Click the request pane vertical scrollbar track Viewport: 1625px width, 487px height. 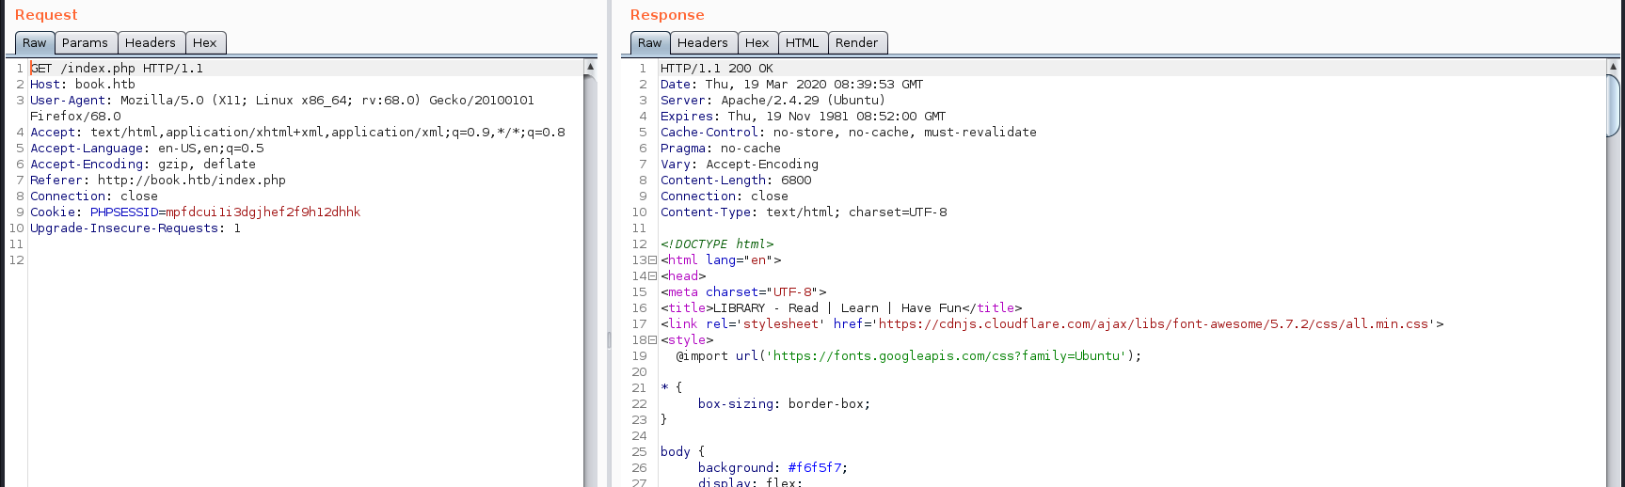click(590, 282)
